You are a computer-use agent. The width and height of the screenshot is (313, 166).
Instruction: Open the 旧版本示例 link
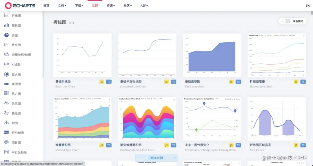click(x=155, y=158)
